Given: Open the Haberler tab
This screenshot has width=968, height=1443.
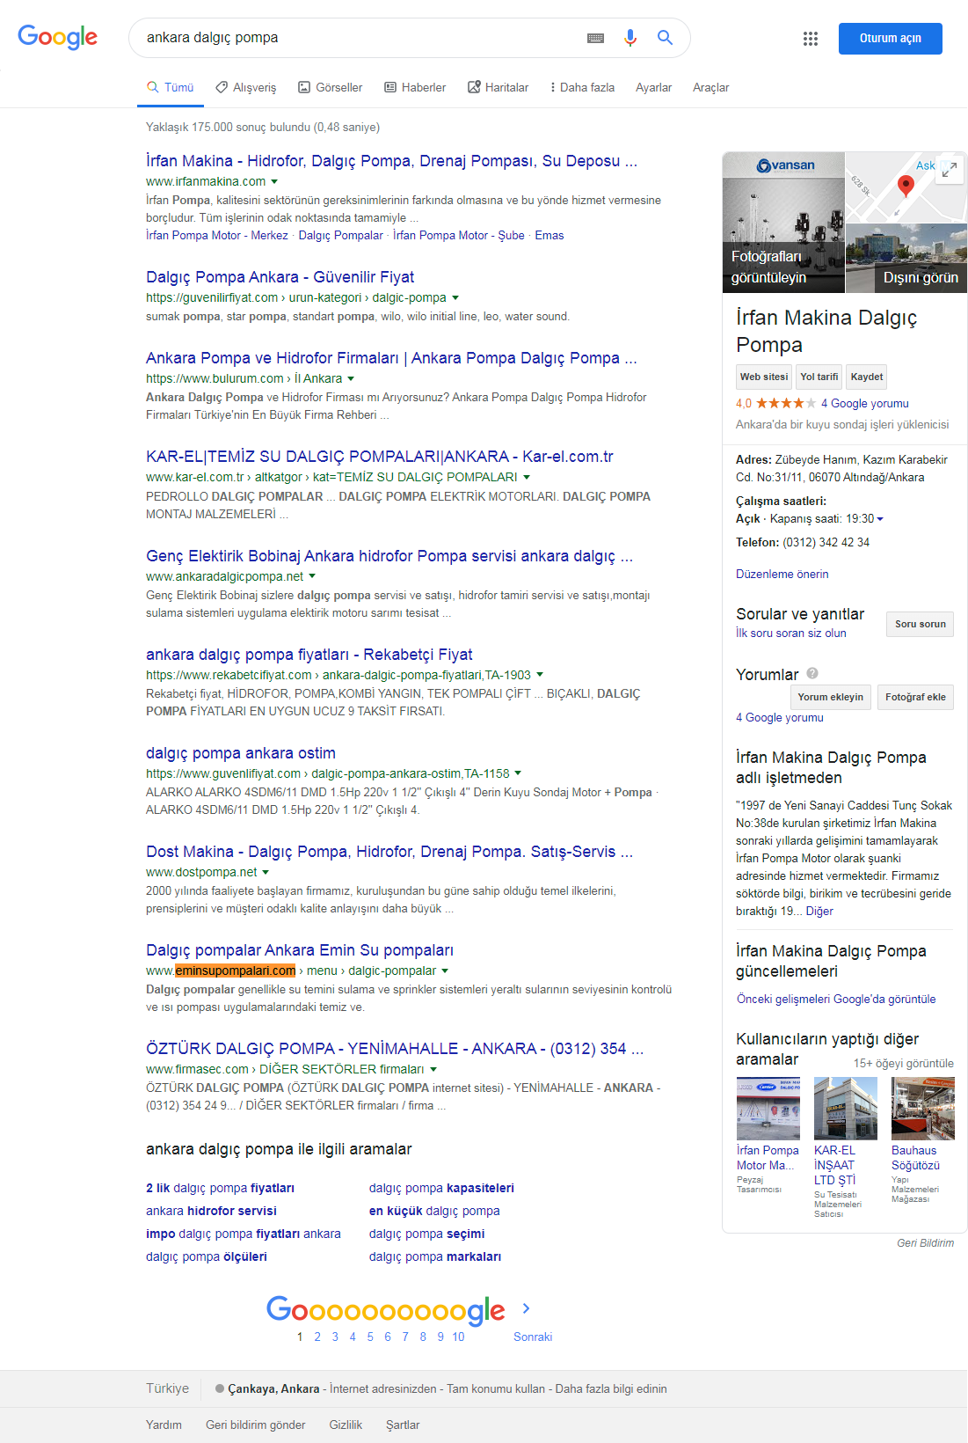Looking at the screenshot, I should click(x=415, y=87).
